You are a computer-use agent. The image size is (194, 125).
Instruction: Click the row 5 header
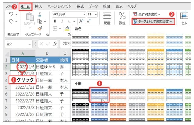6,87
